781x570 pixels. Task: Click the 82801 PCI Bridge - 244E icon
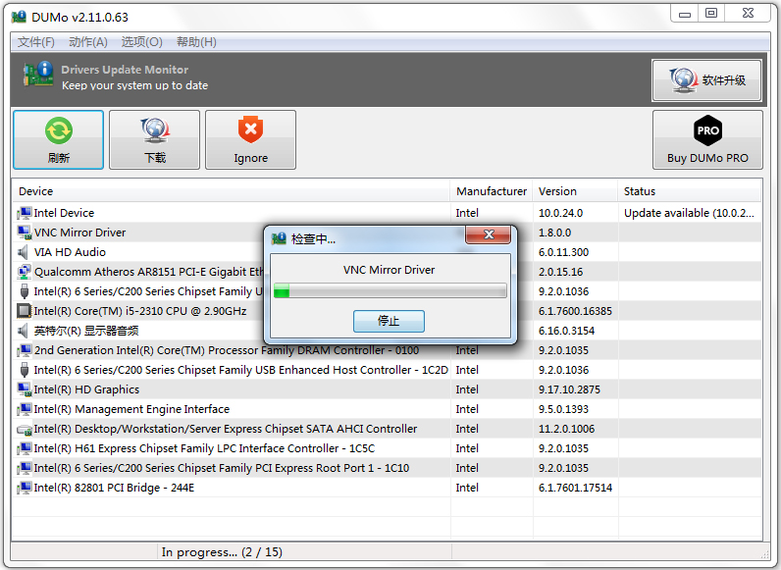(24, 488)
